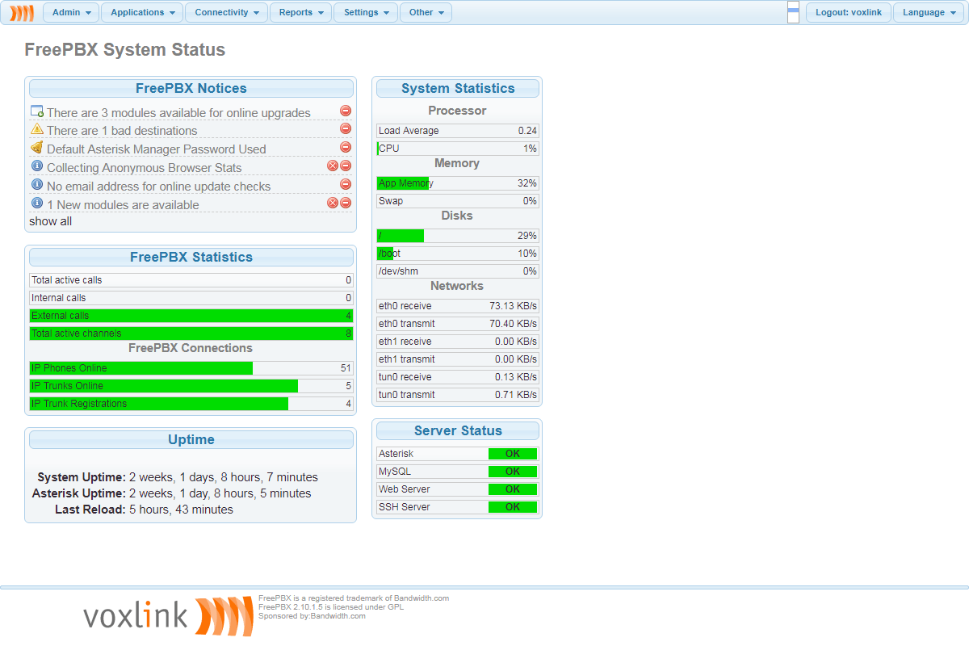Viewport: 969px width, 646px height.
Task: Expand the Other menu
Action: pyautogui.click(x=426, y=12)
